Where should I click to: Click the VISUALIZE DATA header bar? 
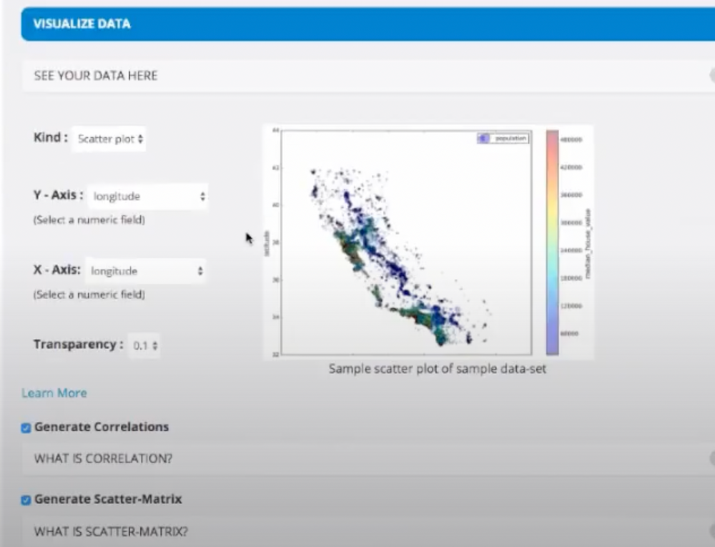pos(81,24)
